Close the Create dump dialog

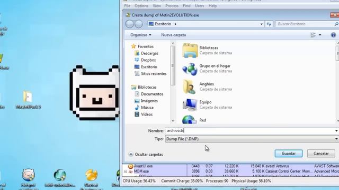[335, 15]
